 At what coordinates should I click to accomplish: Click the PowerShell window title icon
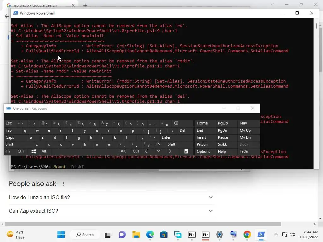tap(15, 13)
